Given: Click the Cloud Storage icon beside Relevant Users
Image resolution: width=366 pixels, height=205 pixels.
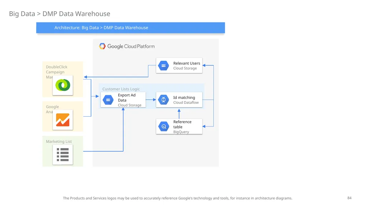Looking at the screenshot, I should click(163, 65).
